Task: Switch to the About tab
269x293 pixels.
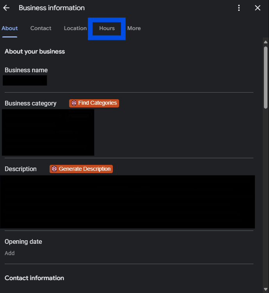Action: pyautogui.click(x=10, y=28)
